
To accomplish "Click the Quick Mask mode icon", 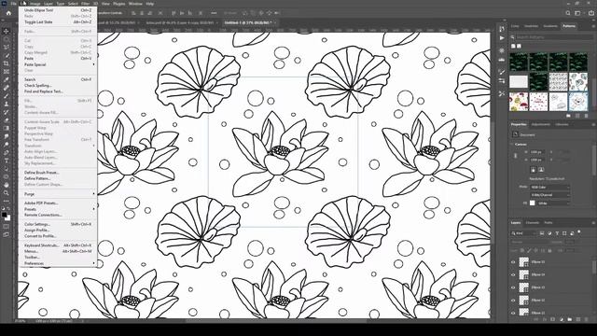I will 7,227.
